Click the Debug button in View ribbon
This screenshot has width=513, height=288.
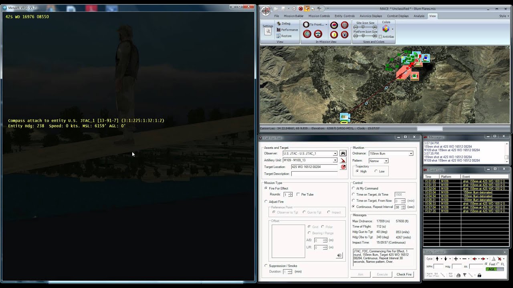pos(283,24)
